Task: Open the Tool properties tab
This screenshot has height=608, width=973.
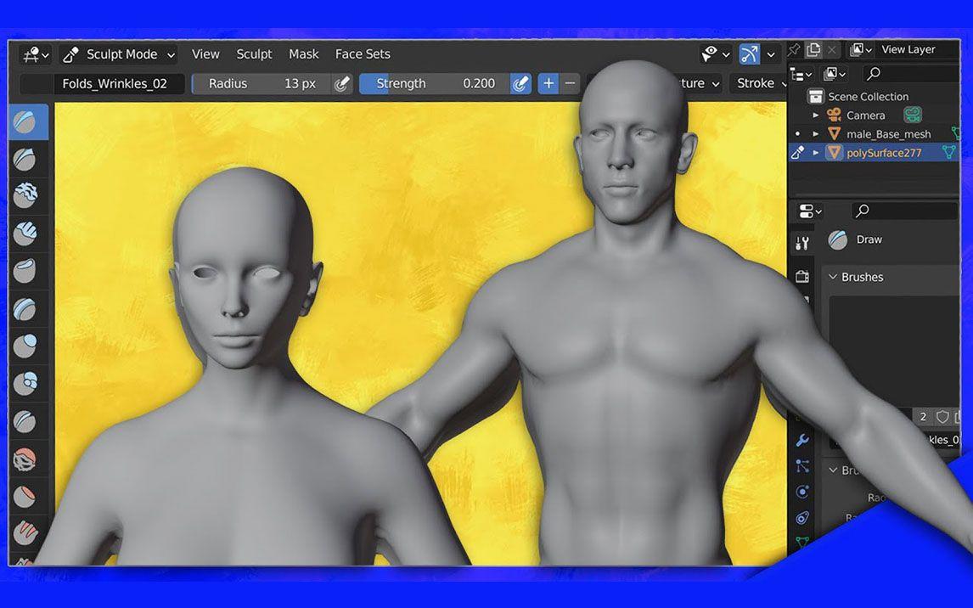Action: [802, 244]
